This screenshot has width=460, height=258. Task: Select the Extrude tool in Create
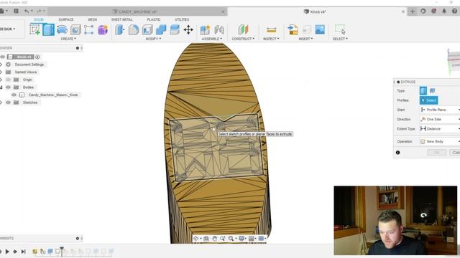pyautogui.click(x=48, y=30)
